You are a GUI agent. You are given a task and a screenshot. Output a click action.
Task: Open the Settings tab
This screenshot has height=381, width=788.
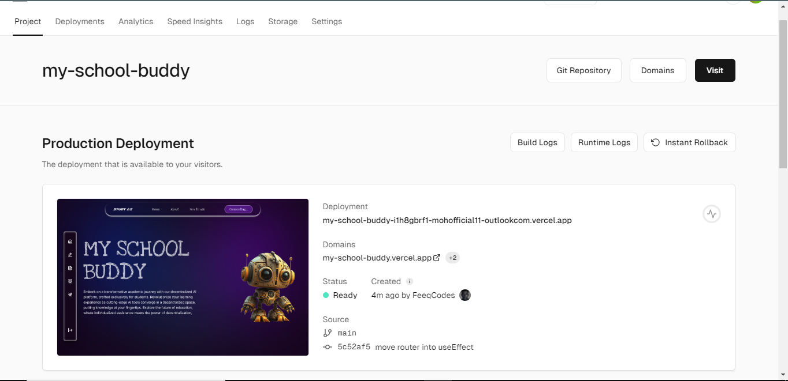coord(327,21)
